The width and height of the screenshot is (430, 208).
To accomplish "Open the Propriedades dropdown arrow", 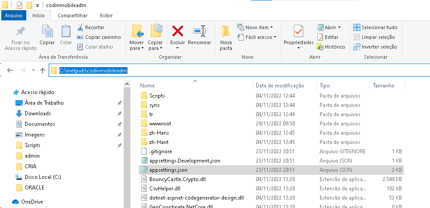I will (298, 48).
